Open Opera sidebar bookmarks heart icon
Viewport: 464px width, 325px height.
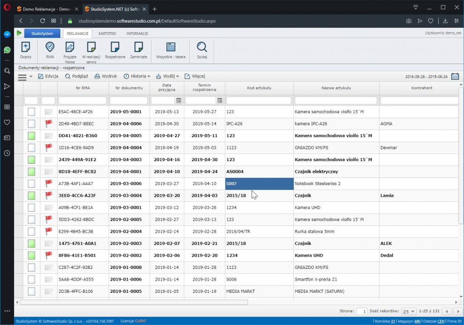7,122
